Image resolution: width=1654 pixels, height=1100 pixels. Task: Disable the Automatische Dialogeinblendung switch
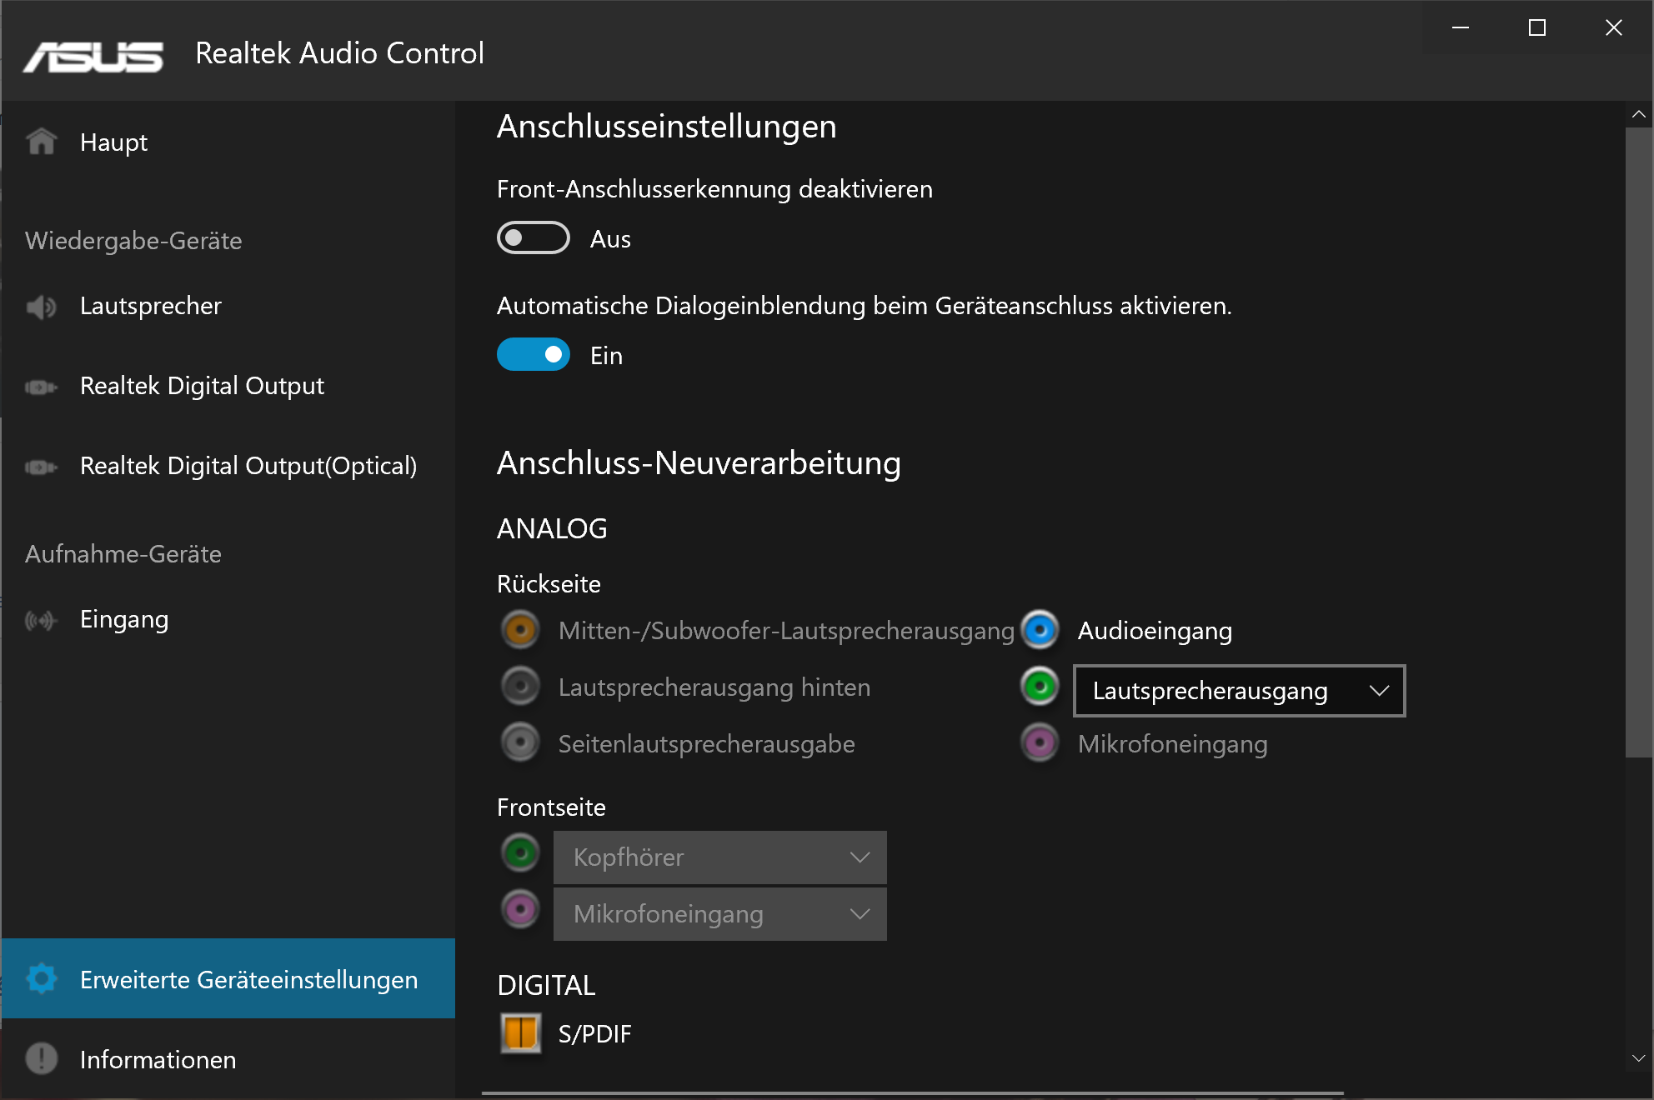pos(533,355)
